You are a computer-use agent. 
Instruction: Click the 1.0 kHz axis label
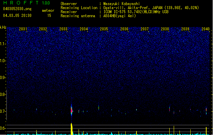point(3,61)
